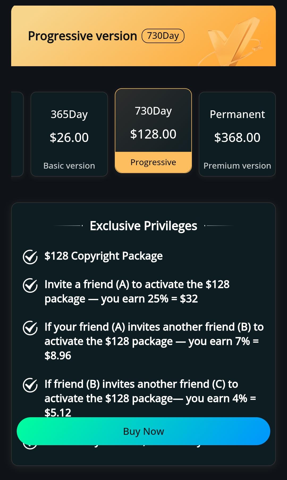This screenshot has width=287, height=480.
Task: Click checkmark icon beside $128 Copyright Package
Action: (x=30, y=257)
